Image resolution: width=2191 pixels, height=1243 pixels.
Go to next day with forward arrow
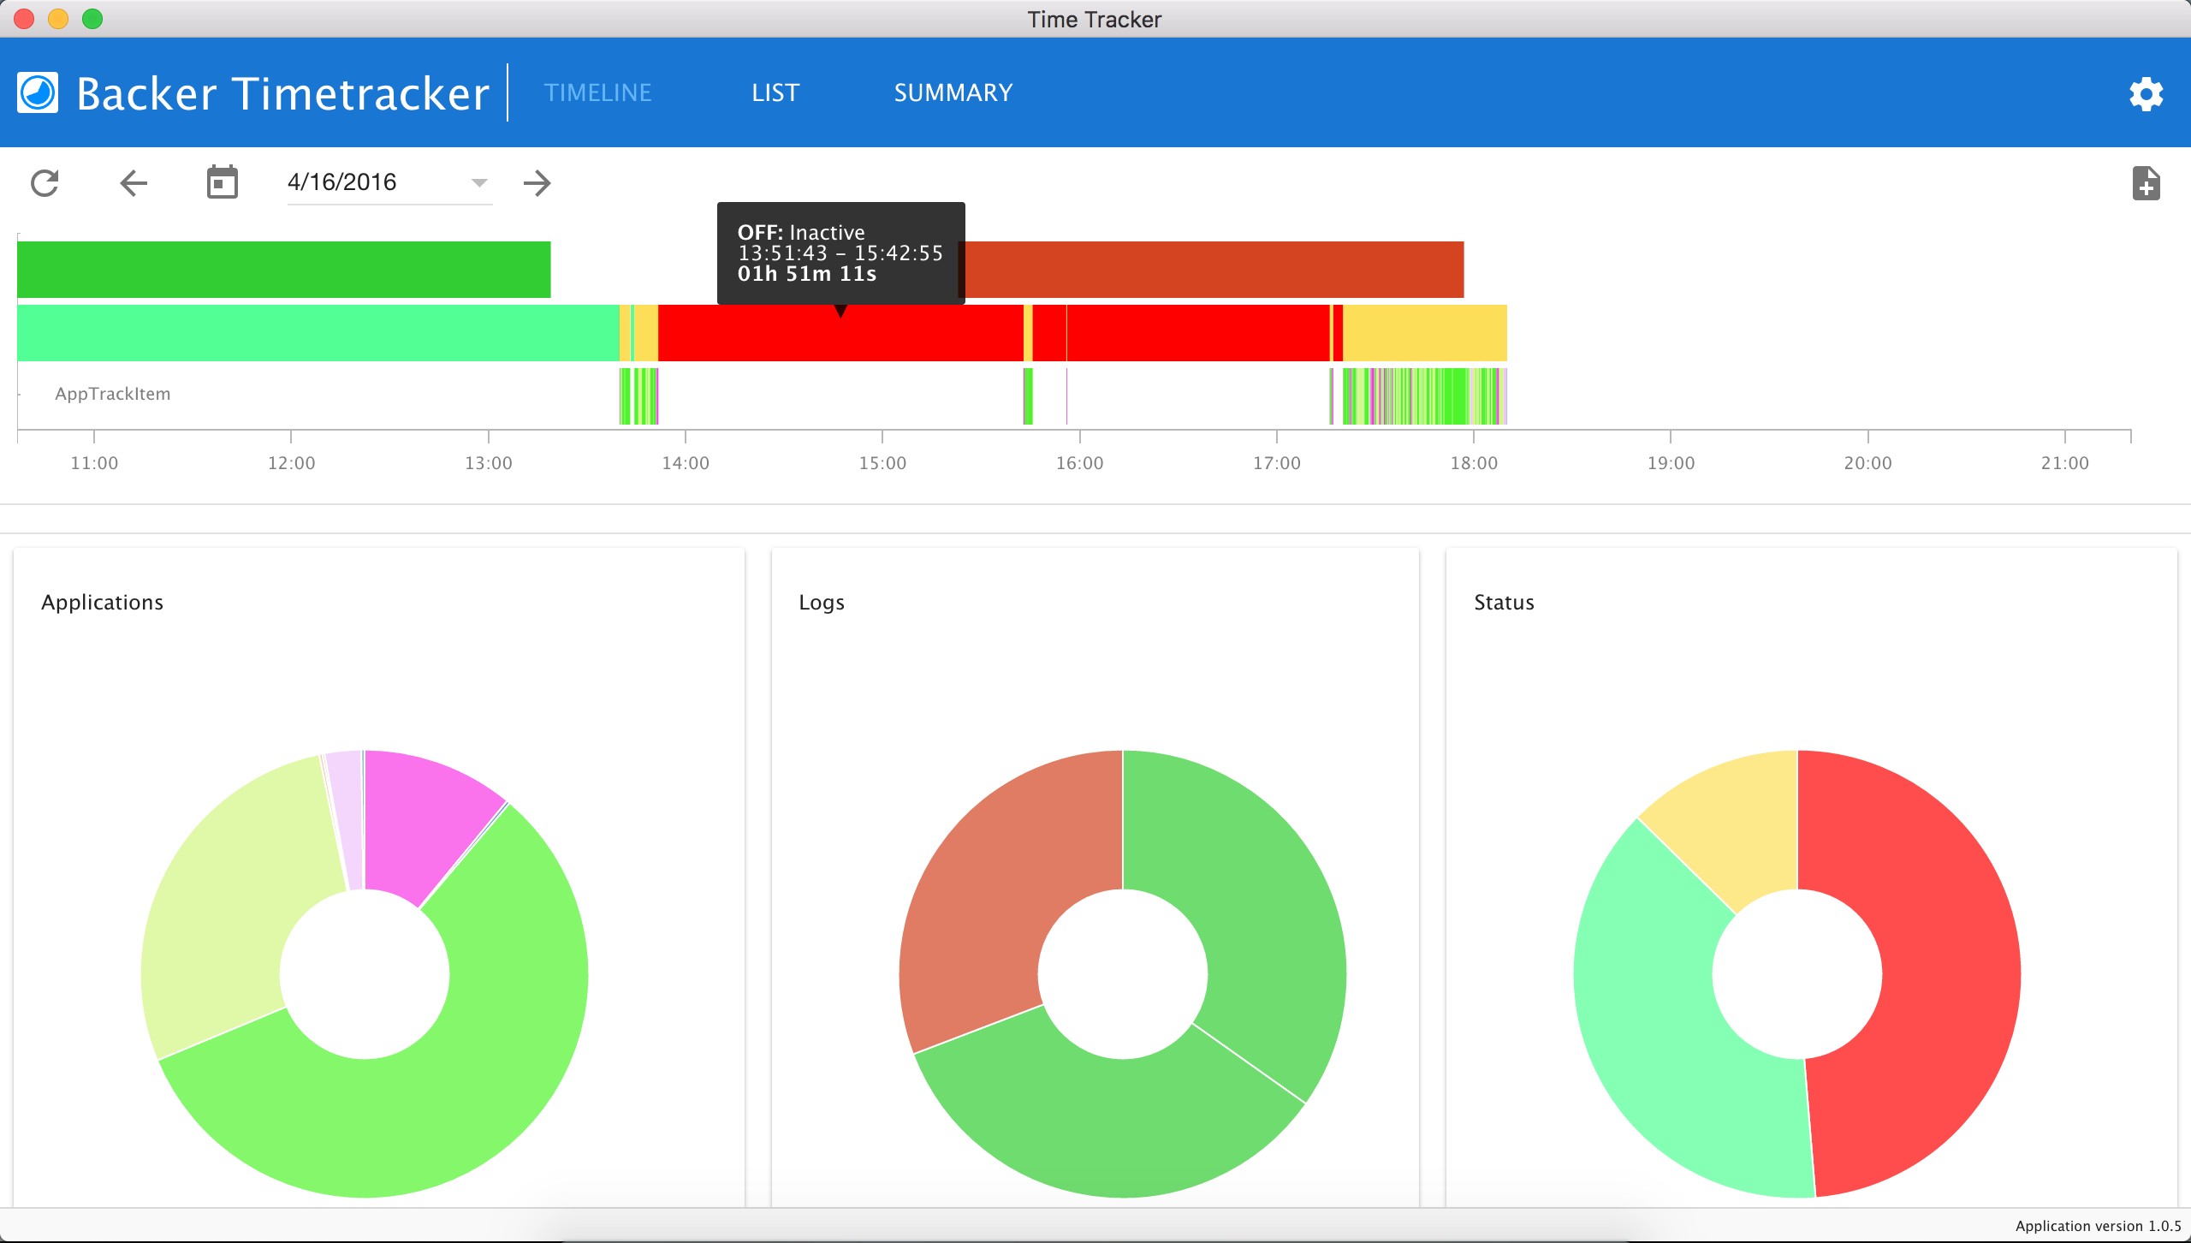point(537,183)
